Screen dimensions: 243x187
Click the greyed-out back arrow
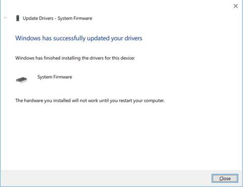[5, 18]
